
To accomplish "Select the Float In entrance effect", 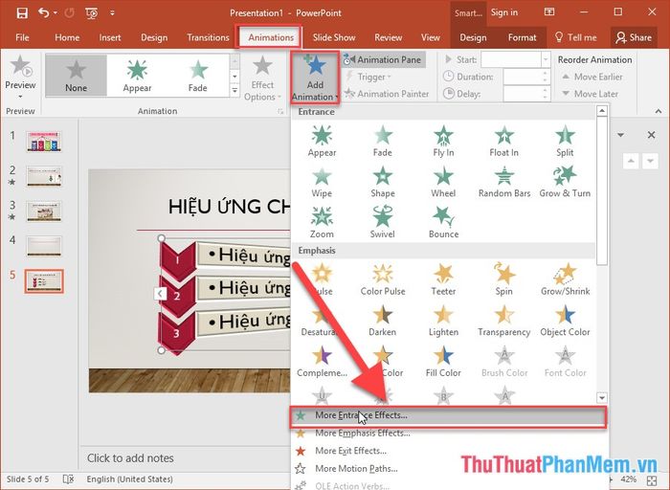I will coord(503,141).
